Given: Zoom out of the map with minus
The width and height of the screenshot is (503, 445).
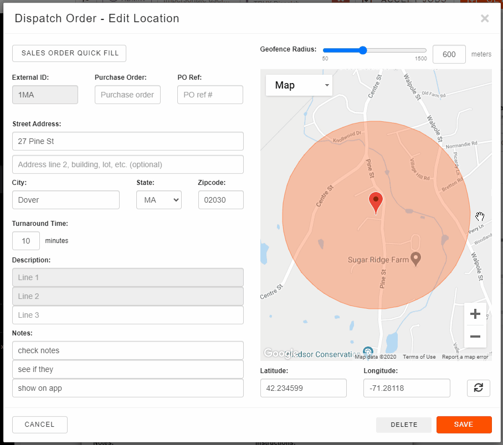Looking at the screenshot, I should click(x=475, y=337).
